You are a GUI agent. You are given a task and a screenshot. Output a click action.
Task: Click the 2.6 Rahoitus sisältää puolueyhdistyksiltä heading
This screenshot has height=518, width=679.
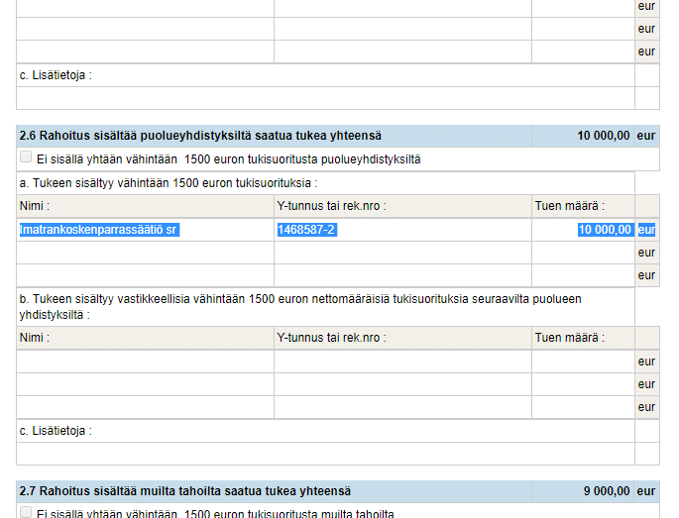(x=200, y=136)
